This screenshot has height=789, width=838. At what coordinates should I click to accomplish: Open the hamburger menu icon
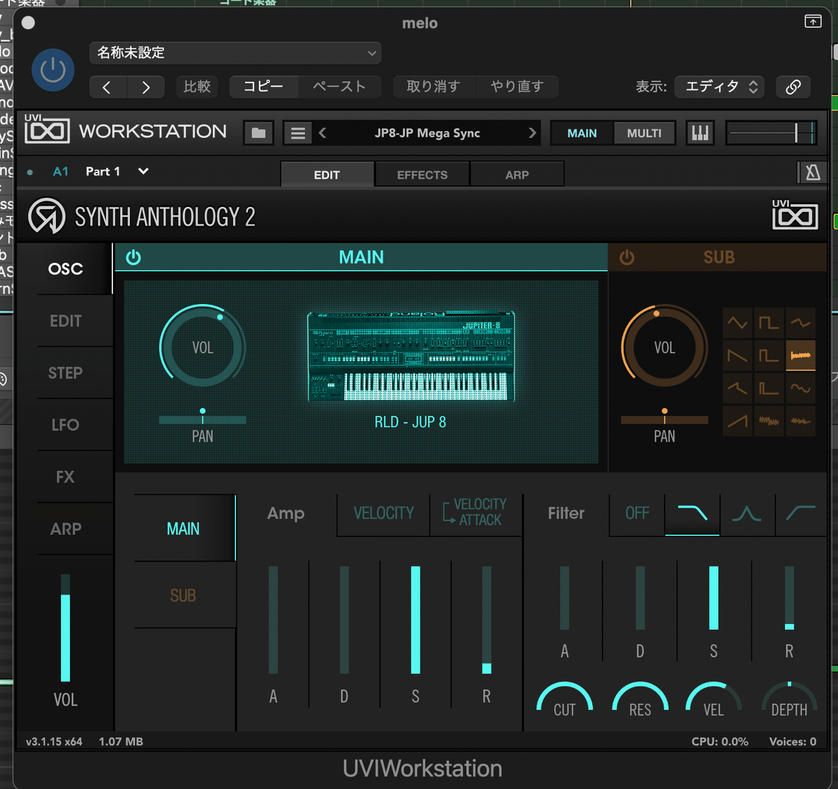(297, 133)
